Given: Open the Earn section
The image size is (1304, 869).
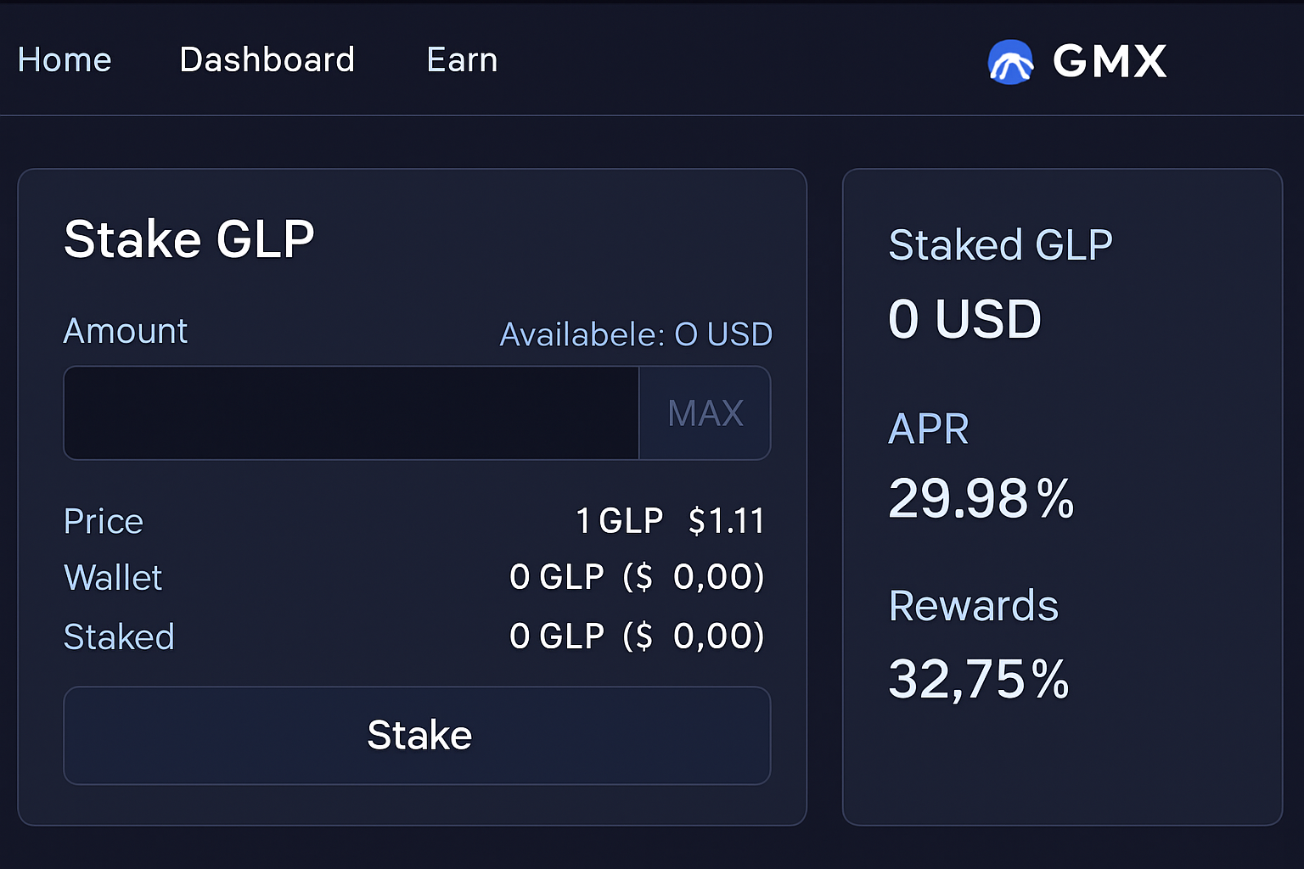Looking at the screenshot, I should coord(462,60).
